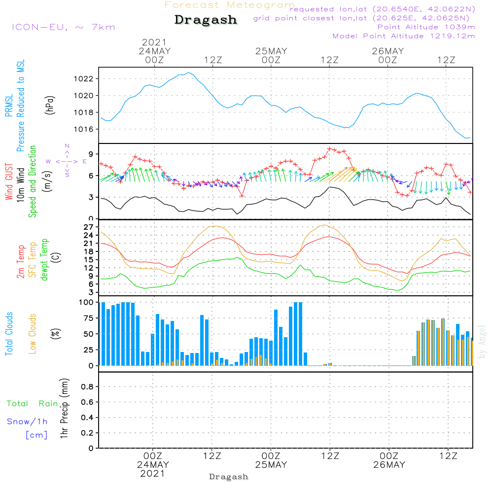The height and width of the screenshot is (493, 493).
Task: Click the '75' cloud axis value
Action: [88, 318]
